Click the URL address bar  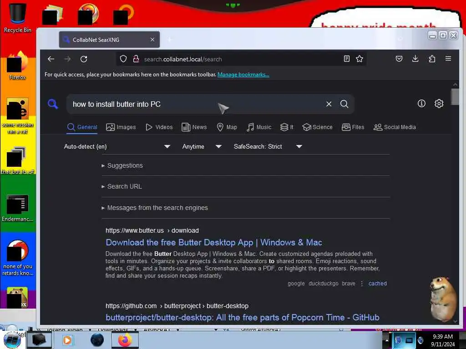click(x=241, y=59)
